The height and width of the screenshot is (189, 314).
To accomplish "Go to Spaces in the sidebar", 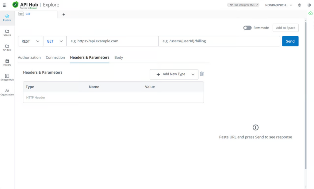I will (7, 33).
